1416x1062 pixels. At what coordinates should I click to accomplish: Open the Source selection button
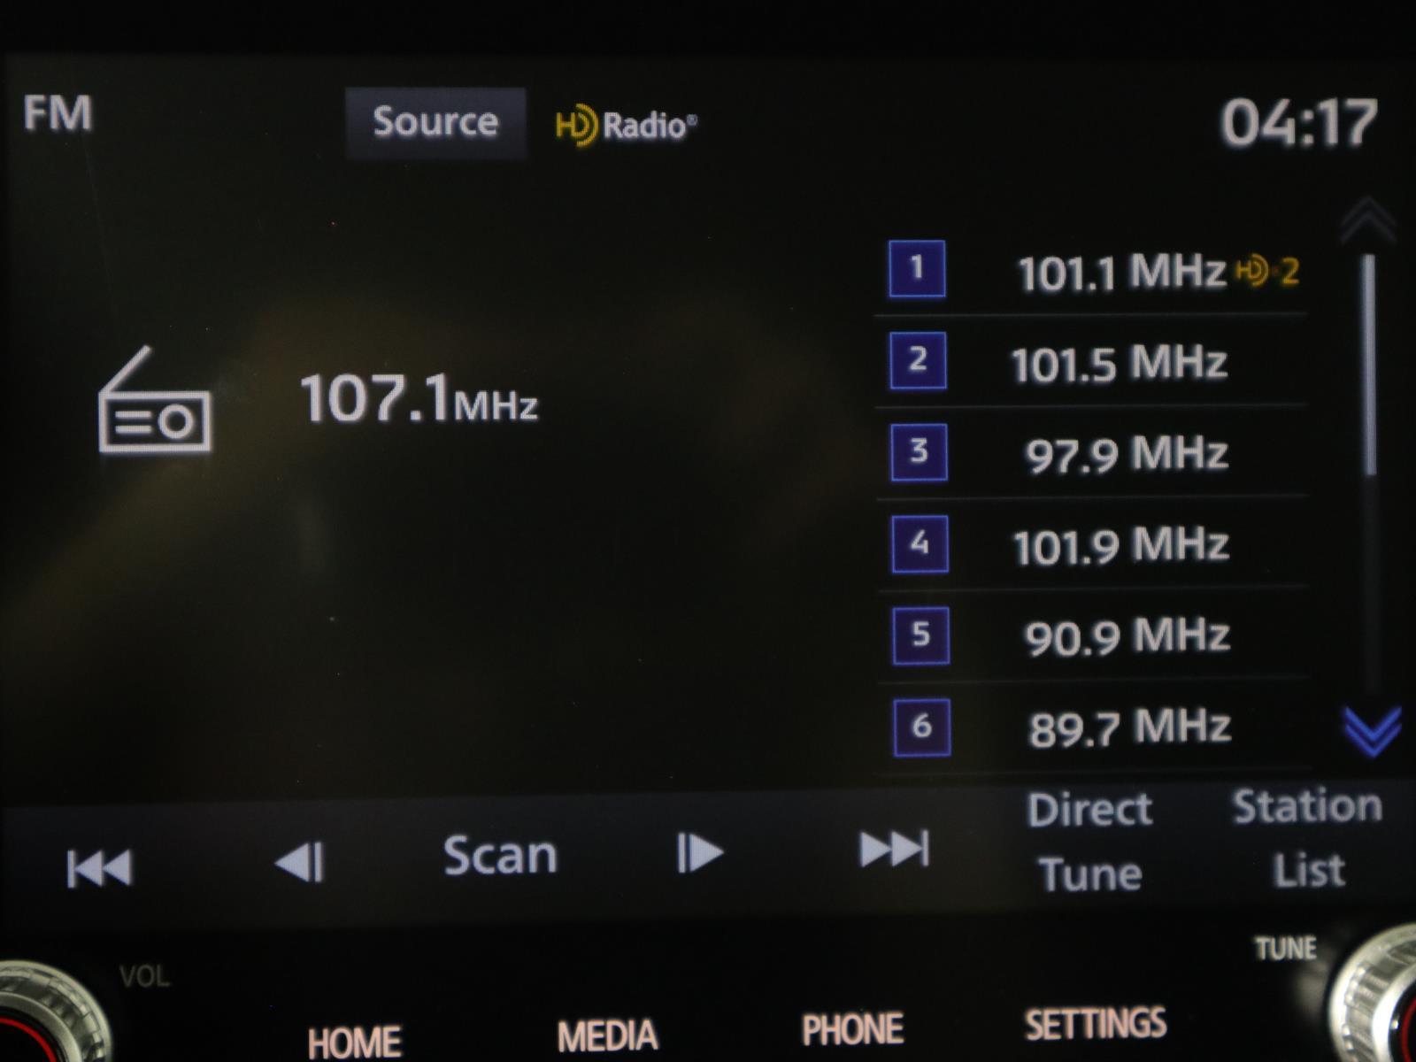point(435,122)
